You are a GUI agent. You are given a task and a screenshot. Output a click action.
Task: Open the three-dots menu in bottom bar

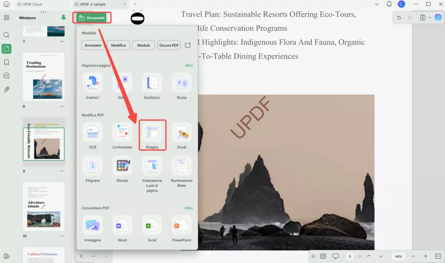pos(94,256)
